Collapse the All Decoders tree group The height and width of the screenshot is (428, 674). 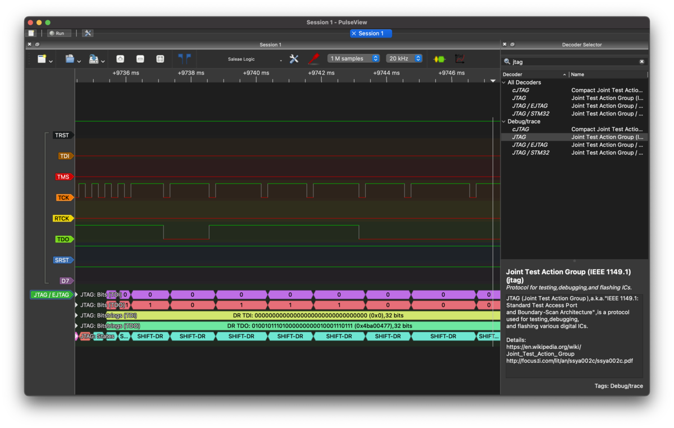(x=504, y=82)
